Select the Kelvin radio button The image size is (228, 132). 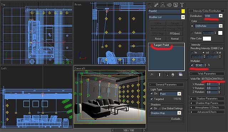pyautogui.click(x=192, y=33)
